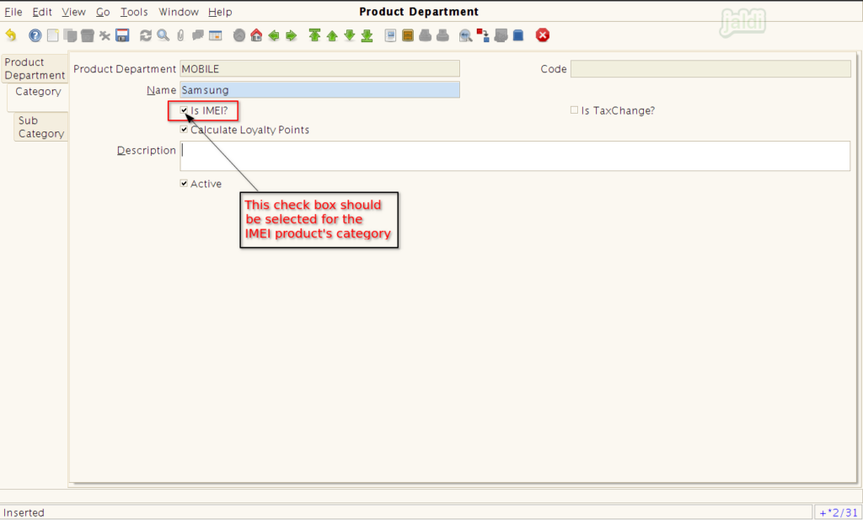This screenshot has width=863, height=520.
Task: Click the Archived documents brown icon
Action: pyautogui.click(x=408, y=35)
